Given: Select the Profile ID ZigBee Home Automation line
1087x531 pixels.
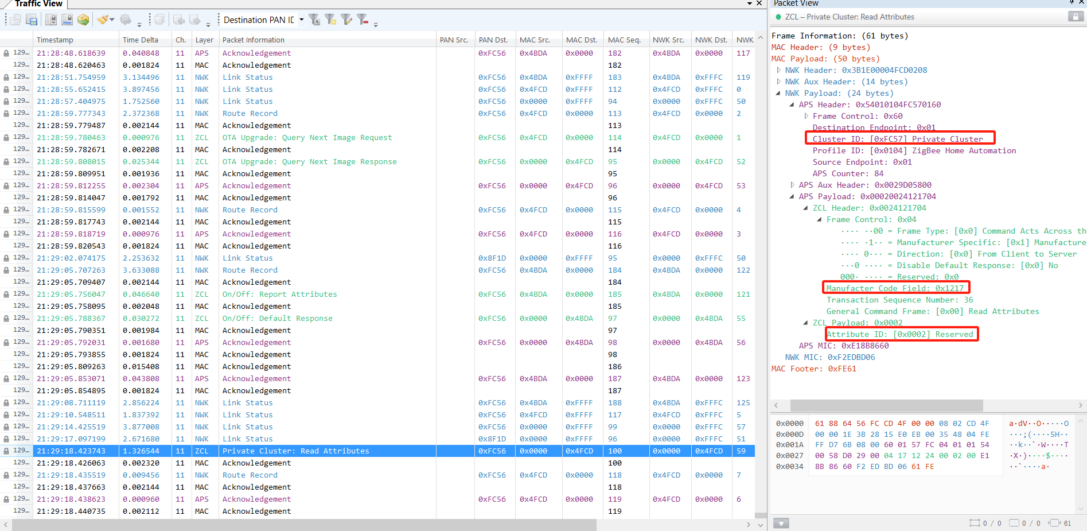Looking at the screenshot, I should (x=914, y=150).
